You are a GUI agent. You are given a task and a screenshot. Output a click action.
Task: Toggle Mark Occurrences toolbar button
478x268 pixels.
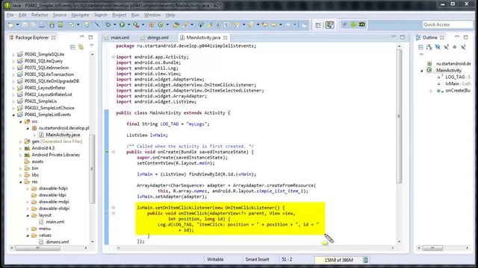pos(210,25)
